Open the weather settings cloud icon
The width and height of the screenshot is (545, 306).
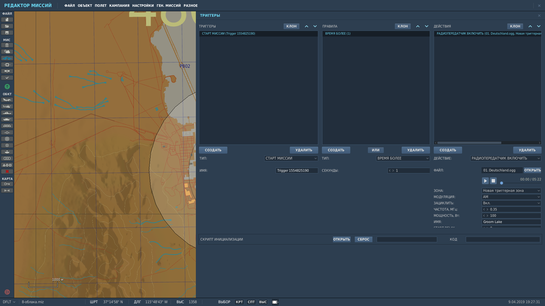7,51
